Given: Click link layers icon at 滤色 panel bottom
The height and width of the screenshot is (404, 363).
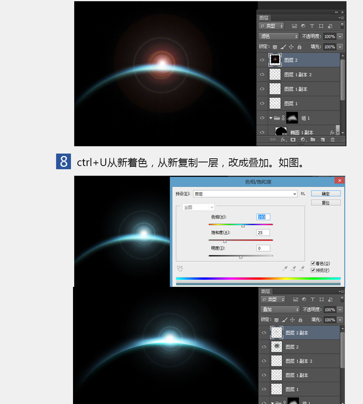Looking at the screenshot, I should coord(273,139).
